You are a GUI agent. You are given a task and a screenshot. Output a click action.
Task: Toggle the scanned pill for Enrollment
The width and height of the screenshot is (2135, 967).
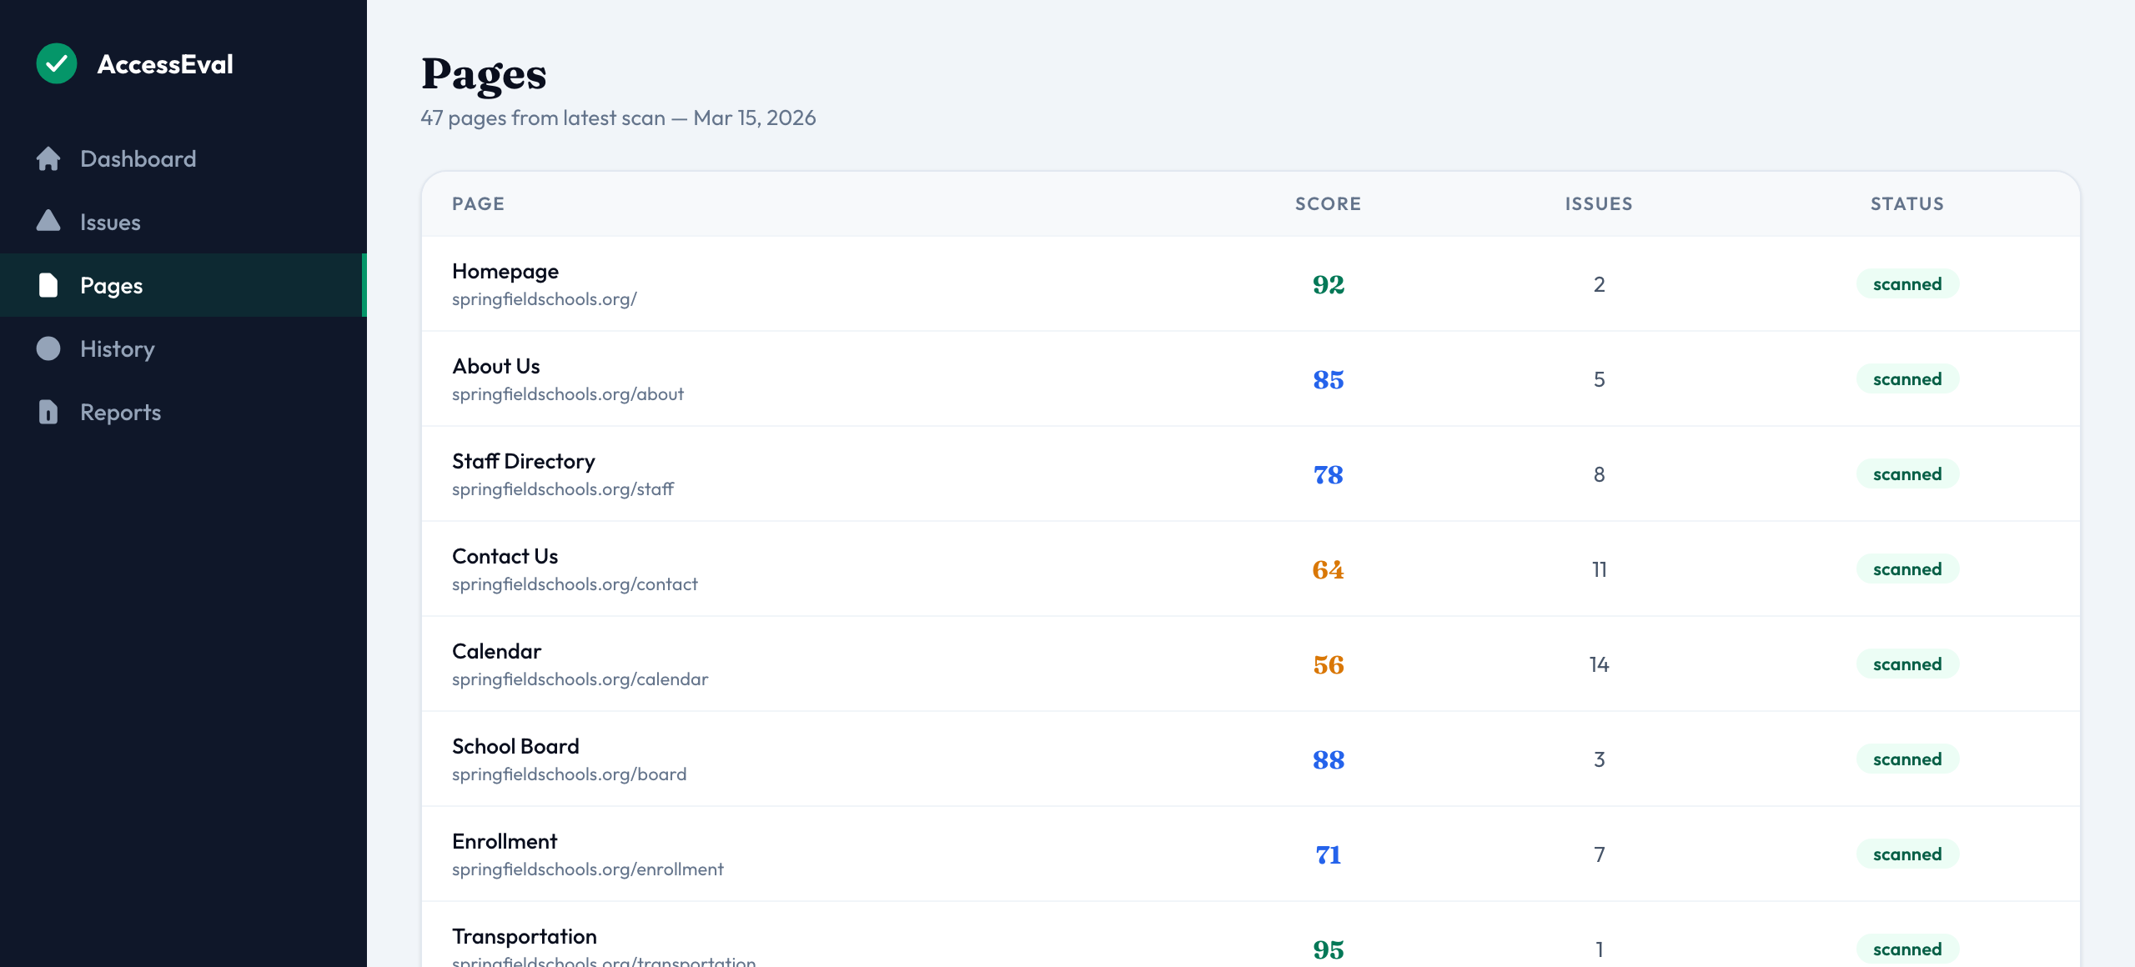coord(1908,854)
